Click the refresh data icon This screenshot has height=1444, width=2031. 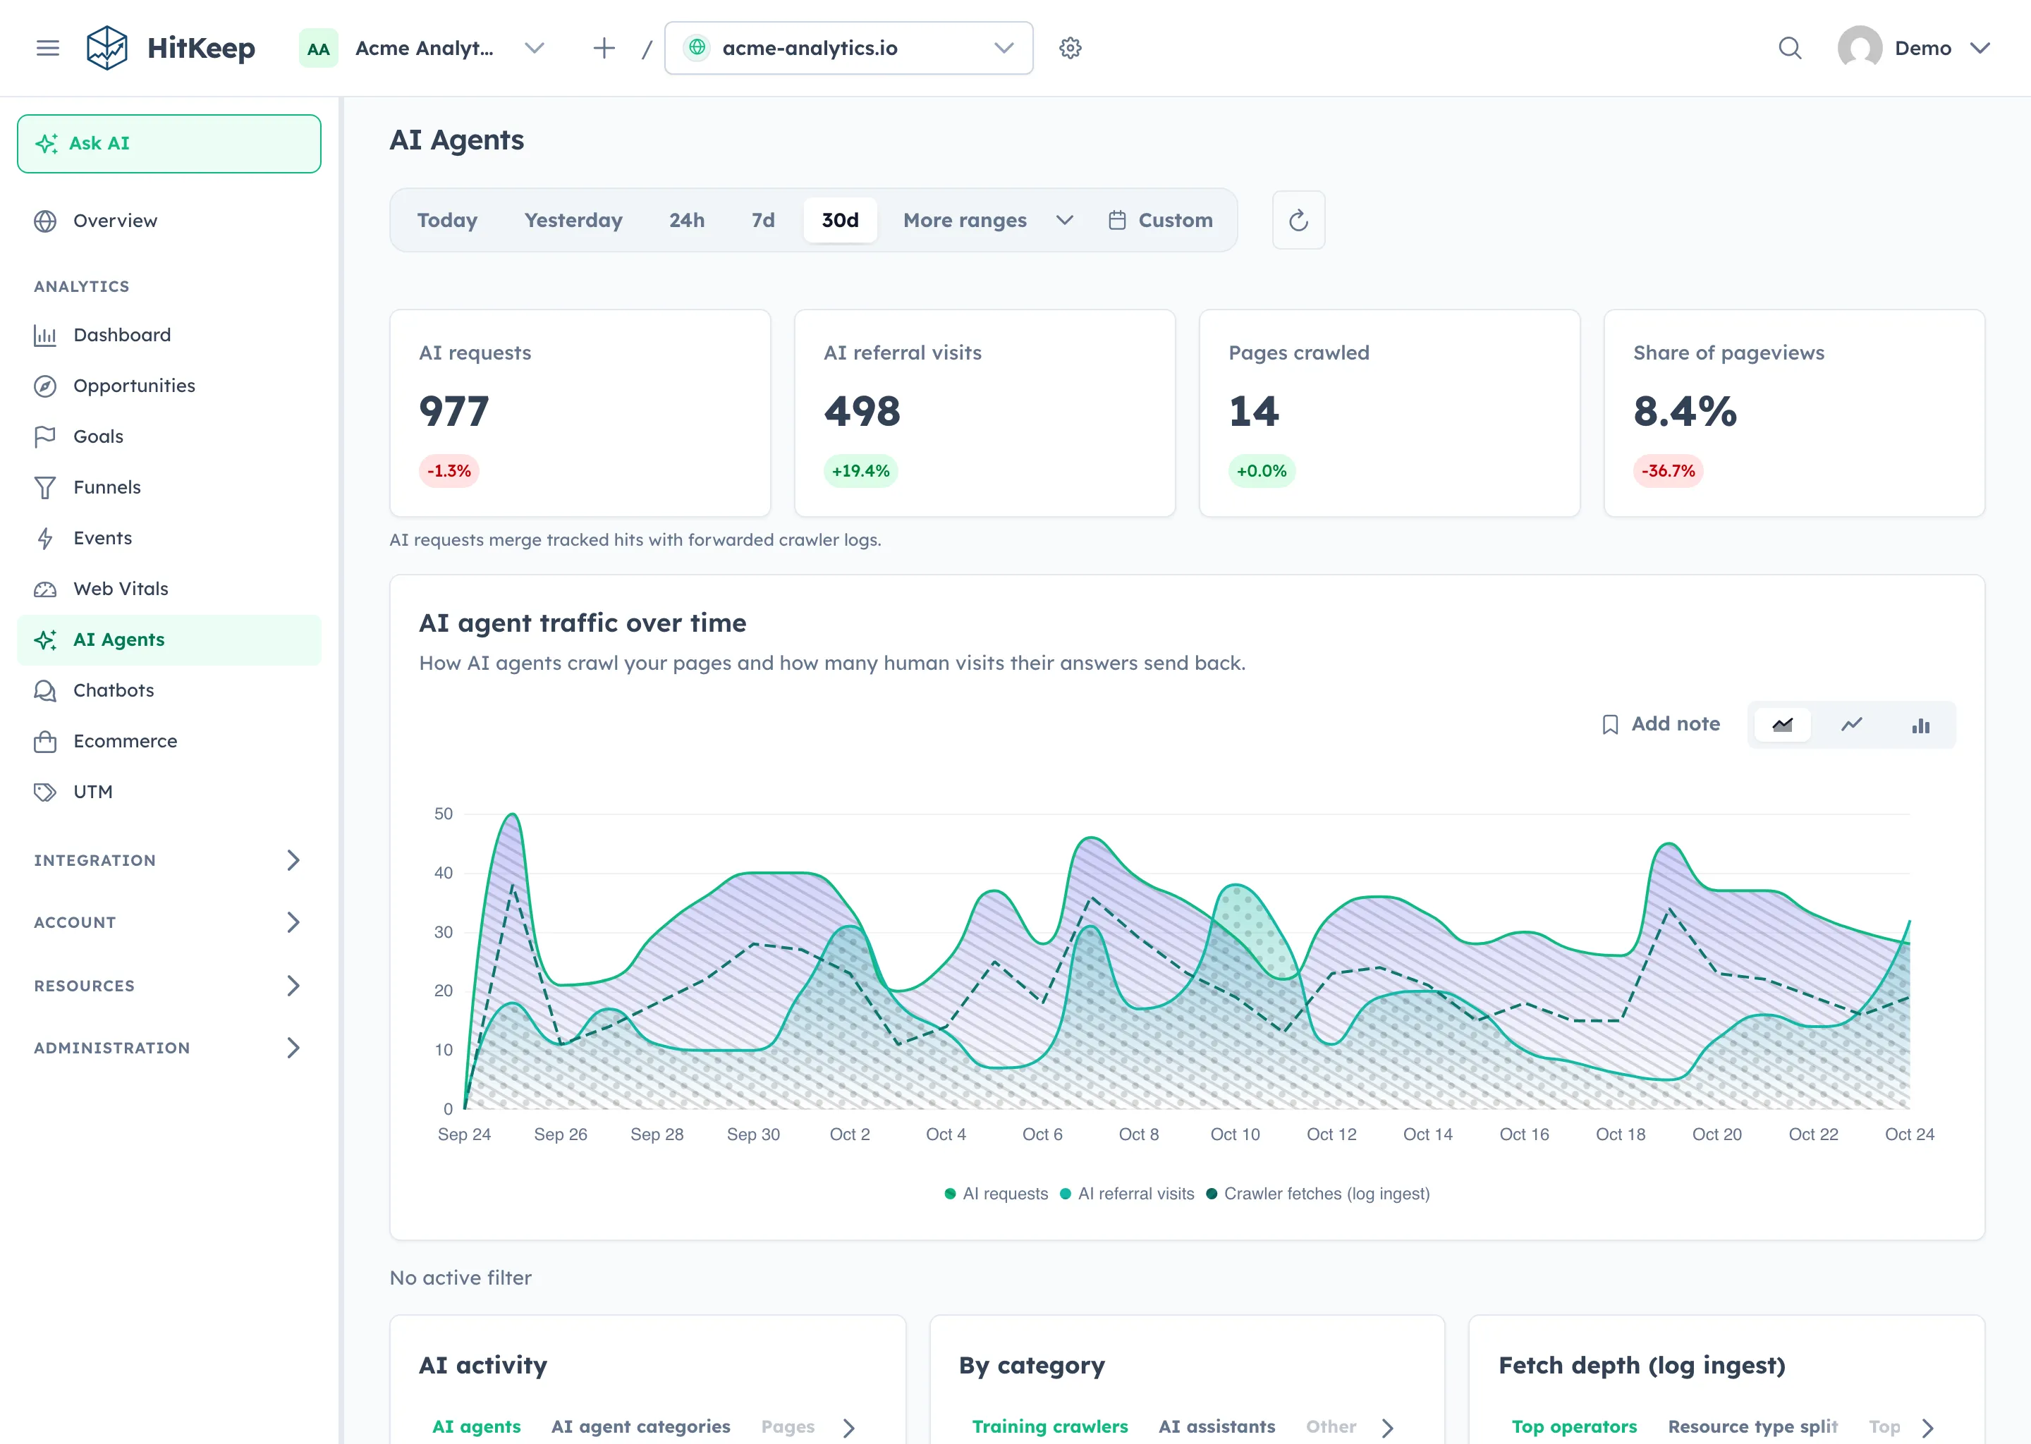tap(1298, 219)
